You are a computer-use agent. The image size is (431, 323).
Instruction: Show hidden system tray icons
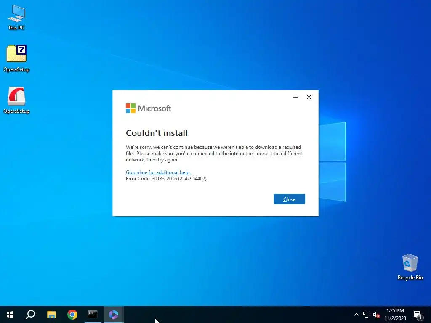(x=356, y=315)
